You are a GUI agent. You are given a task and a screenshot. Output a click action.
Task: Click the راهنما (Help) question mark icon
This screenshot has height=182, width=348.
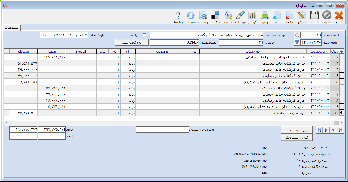tap(178, 17)
